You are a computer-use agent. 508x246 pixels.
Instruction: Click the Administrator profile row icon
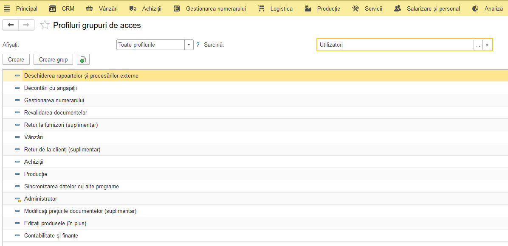coord(18,199)
